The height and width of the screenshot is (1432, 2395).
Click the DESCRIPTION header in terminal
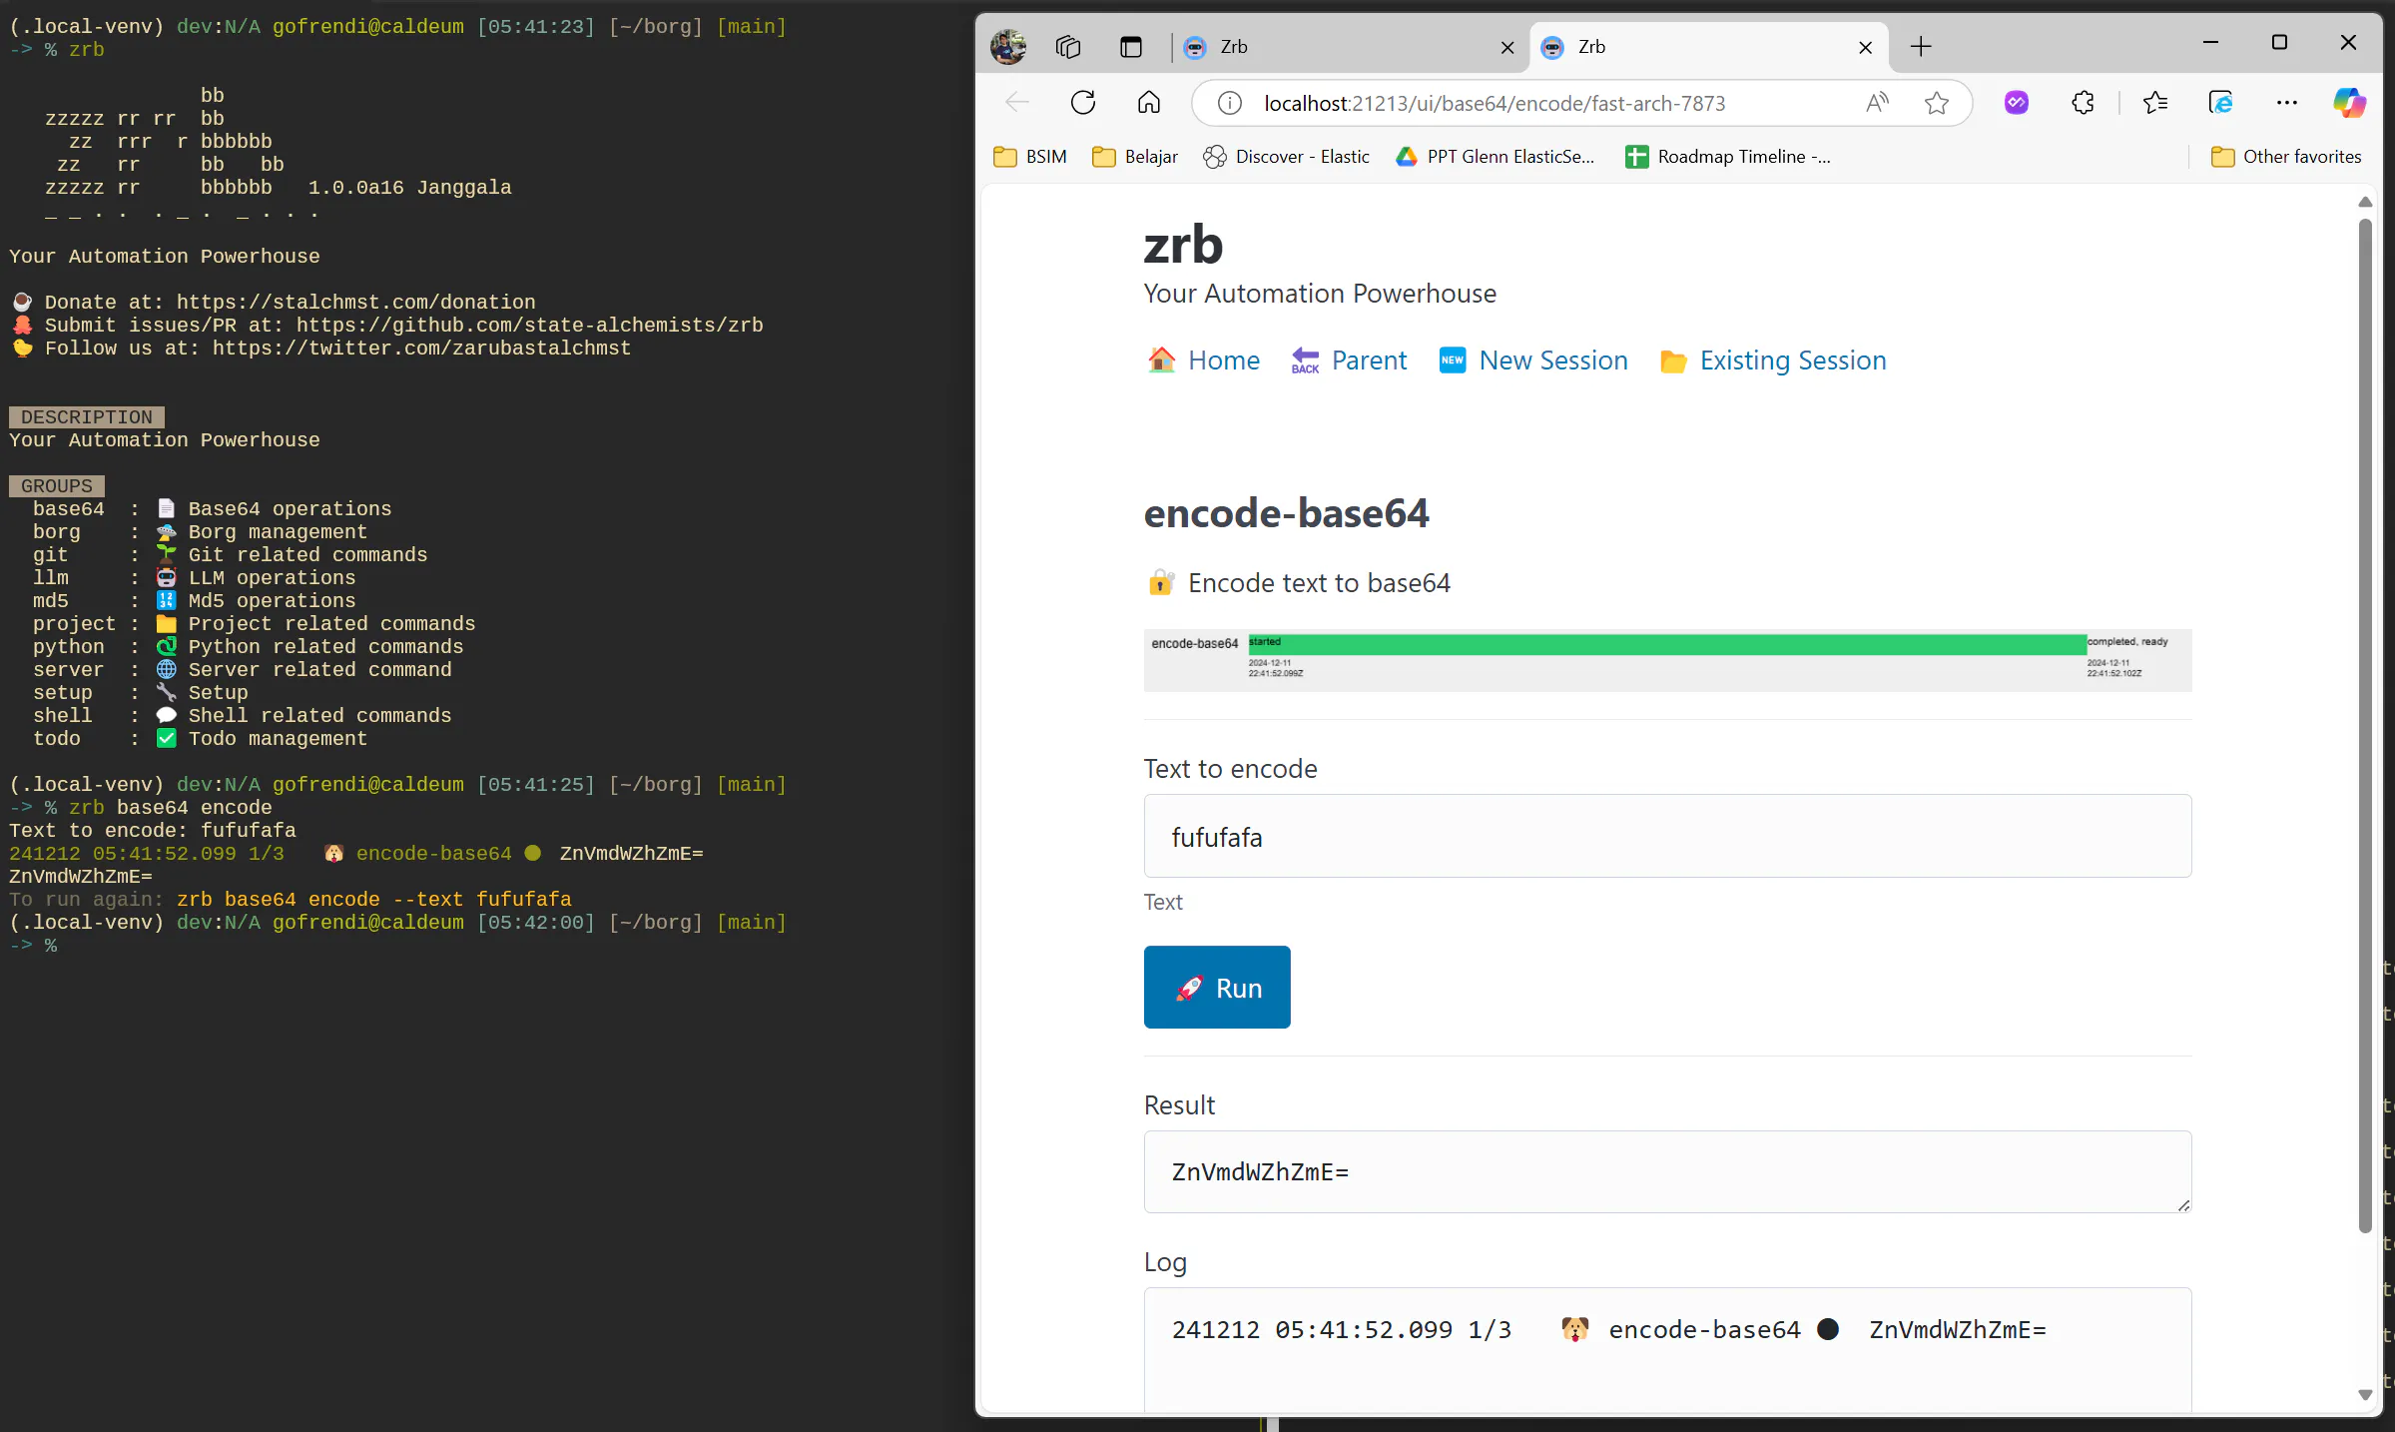pyautogui.click(x=87, y=417)
